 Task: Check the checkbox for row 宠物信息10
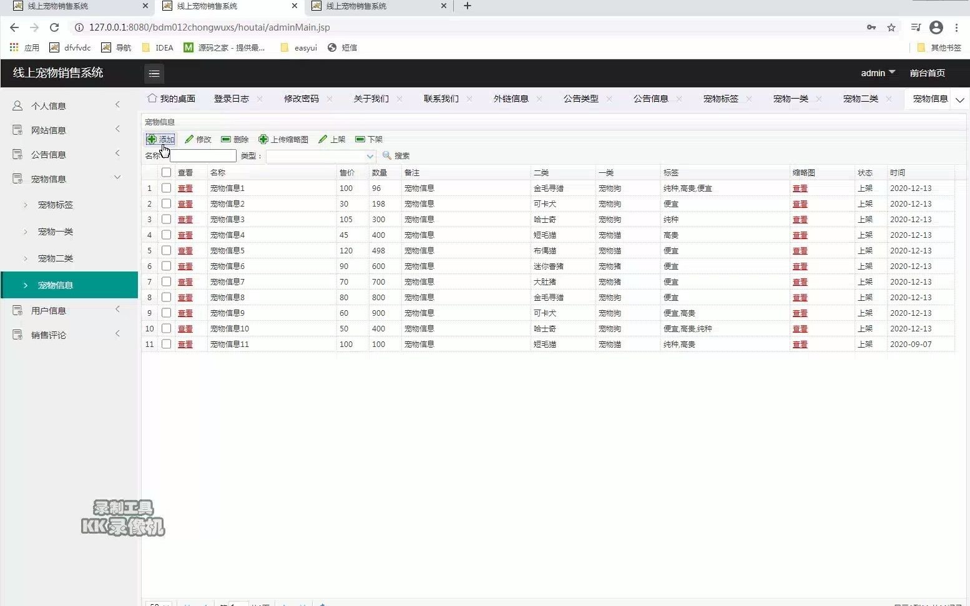[x=166, y=328]
